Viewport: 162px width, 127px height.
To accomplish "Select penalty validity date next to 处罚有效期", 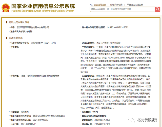I will point(102,120).
